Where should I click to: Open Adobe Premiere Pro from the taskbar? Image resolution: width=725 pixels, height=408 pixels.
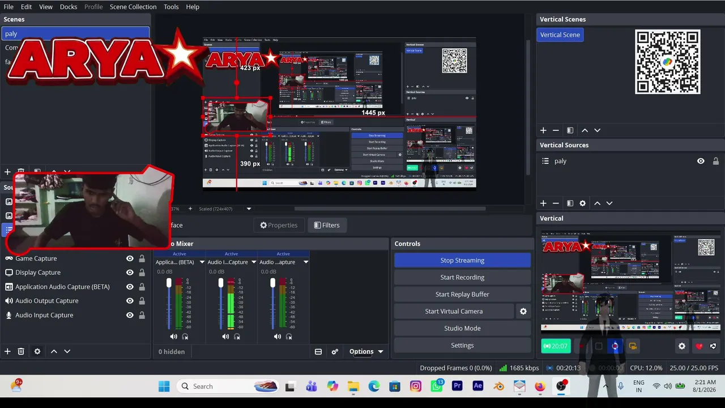click(457, 386)
